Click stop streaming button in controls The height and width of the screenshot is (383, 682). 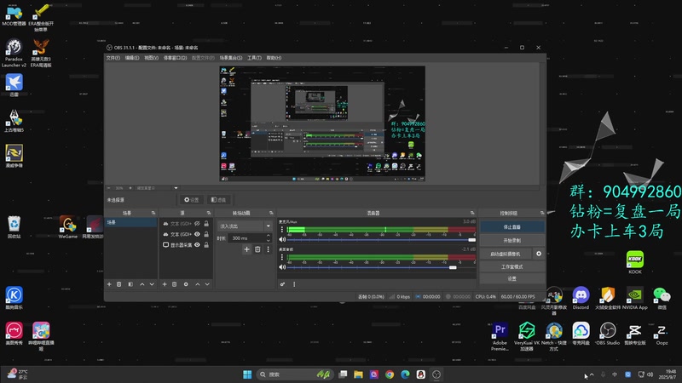512,227
